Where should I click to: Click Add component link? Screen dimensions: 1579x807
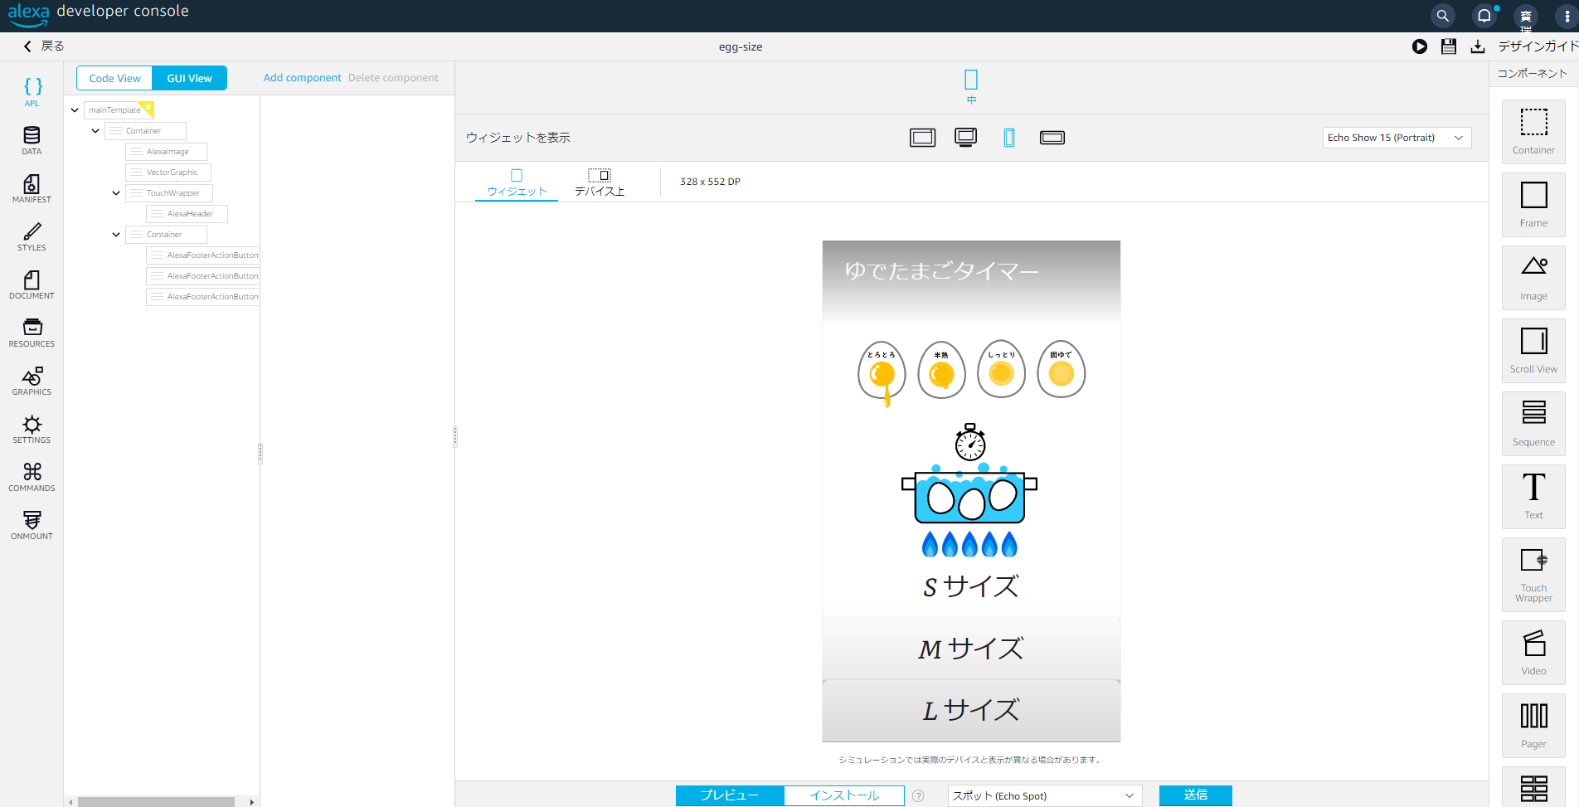[x=302, y=78]
